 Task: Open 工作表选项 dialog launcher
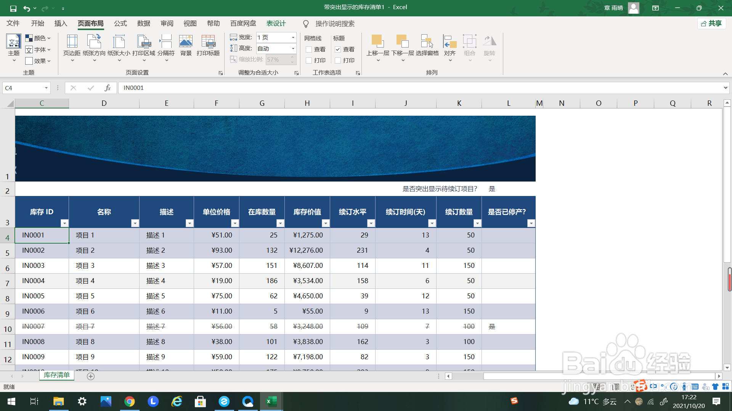coord(358,73)
